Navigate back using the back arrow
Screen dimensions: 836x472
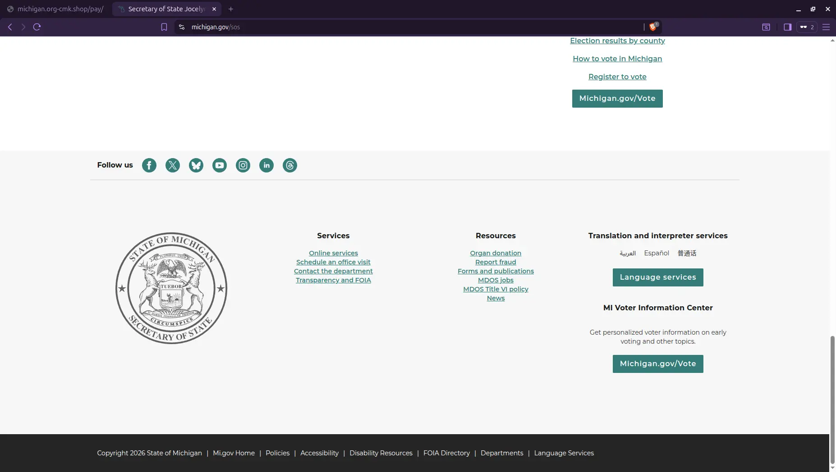point(9,27)
